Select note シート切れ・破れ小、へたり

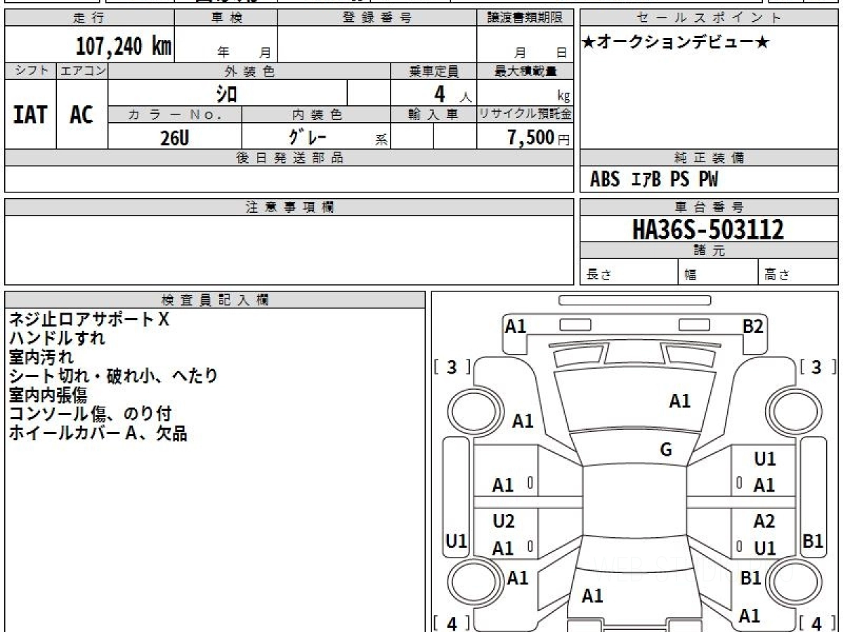pyautogui.click(x=113, y=376)
